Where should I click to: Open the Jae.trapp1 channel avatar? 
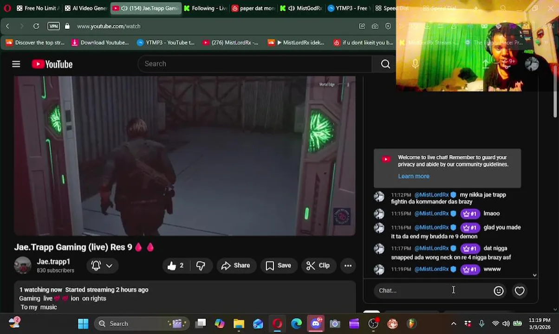click(x=22, y=265)
